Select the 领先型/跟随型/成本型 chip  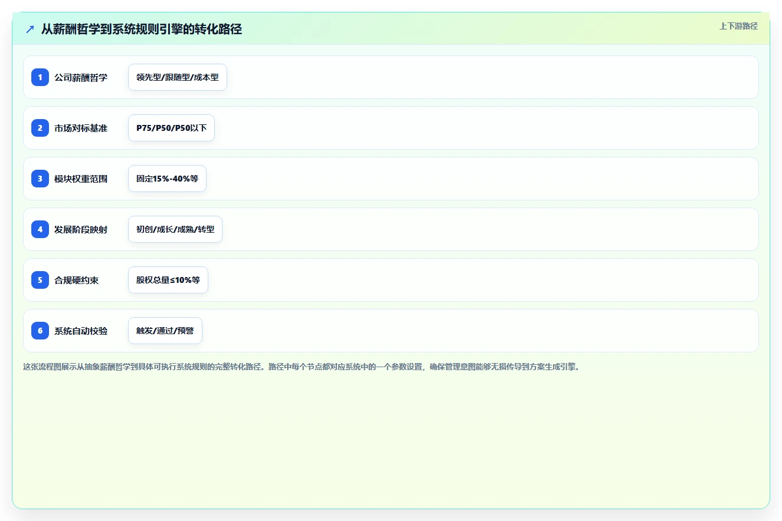178,77
